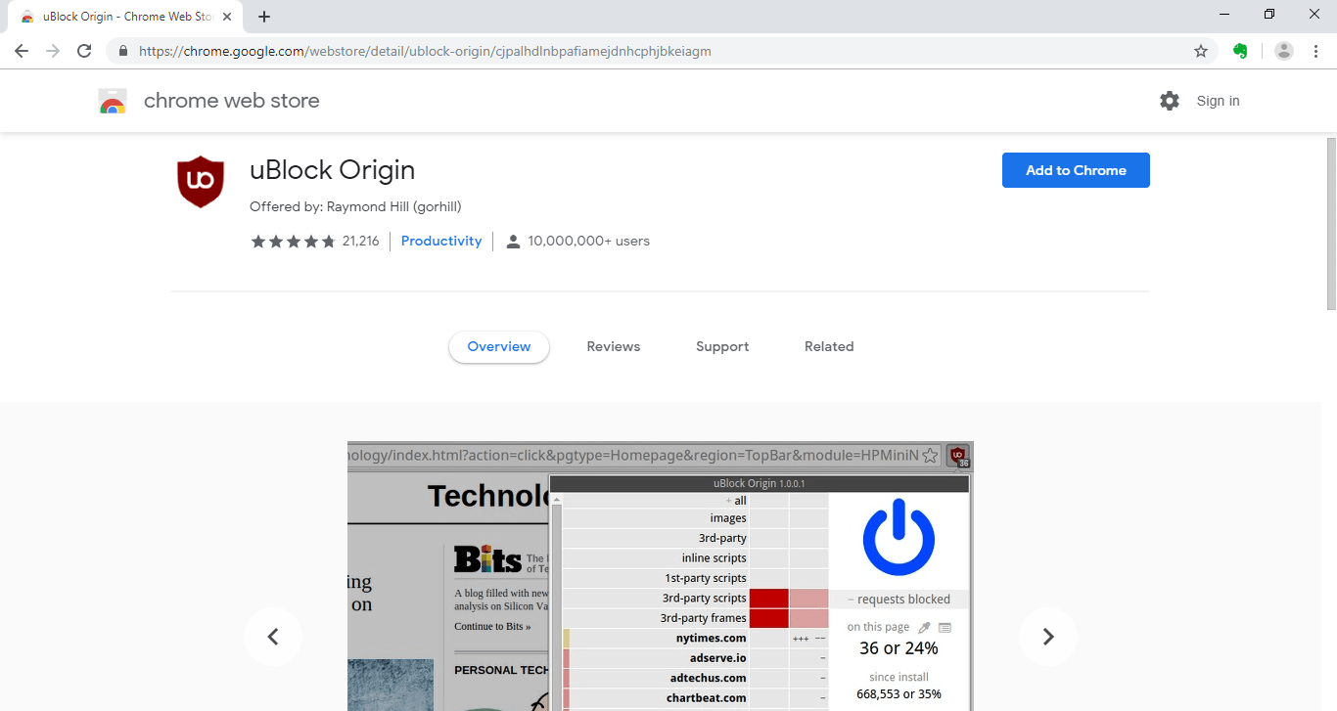Click 'Continue to Bits »' link
Viewport: 1337px width, 711px height.
(492, 626)
